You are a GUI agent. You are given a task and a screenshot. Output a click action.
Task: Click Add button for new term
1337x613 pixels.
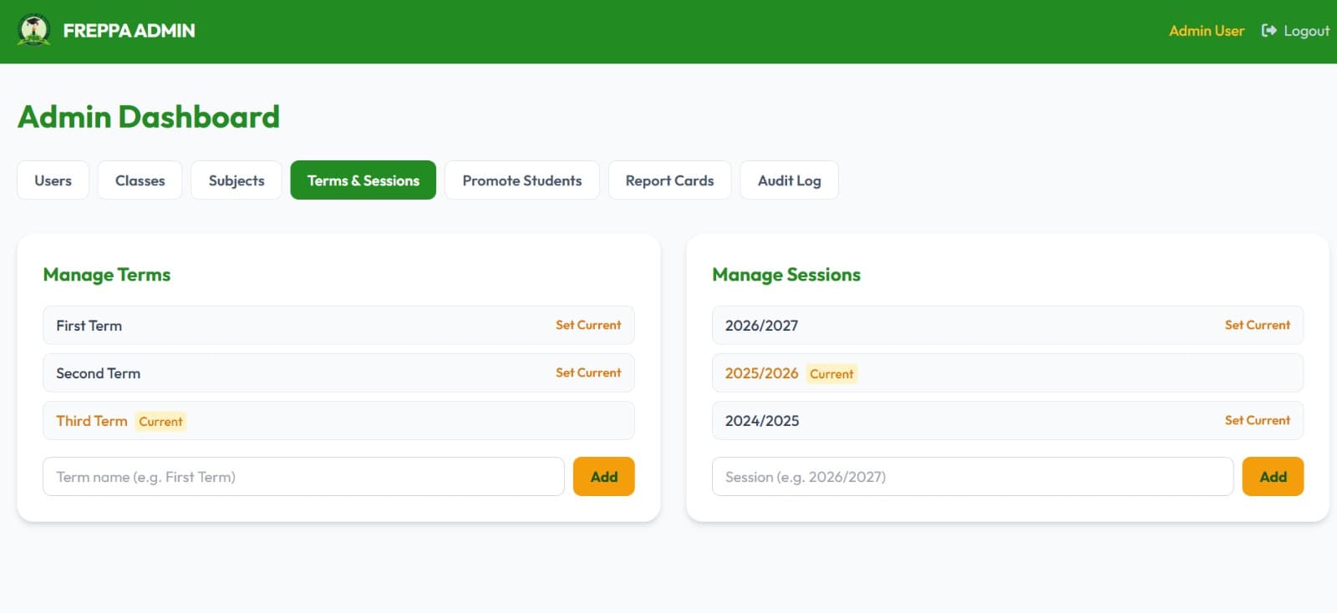pyautogui.click(x=604, y=477)
